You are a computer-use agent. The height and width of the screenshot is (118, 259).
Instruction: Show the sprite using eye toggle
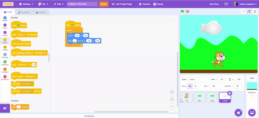point(190,86)
